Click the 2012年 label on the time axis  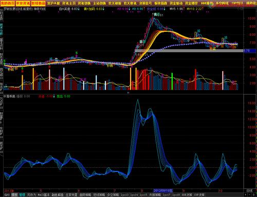[9, 190]
